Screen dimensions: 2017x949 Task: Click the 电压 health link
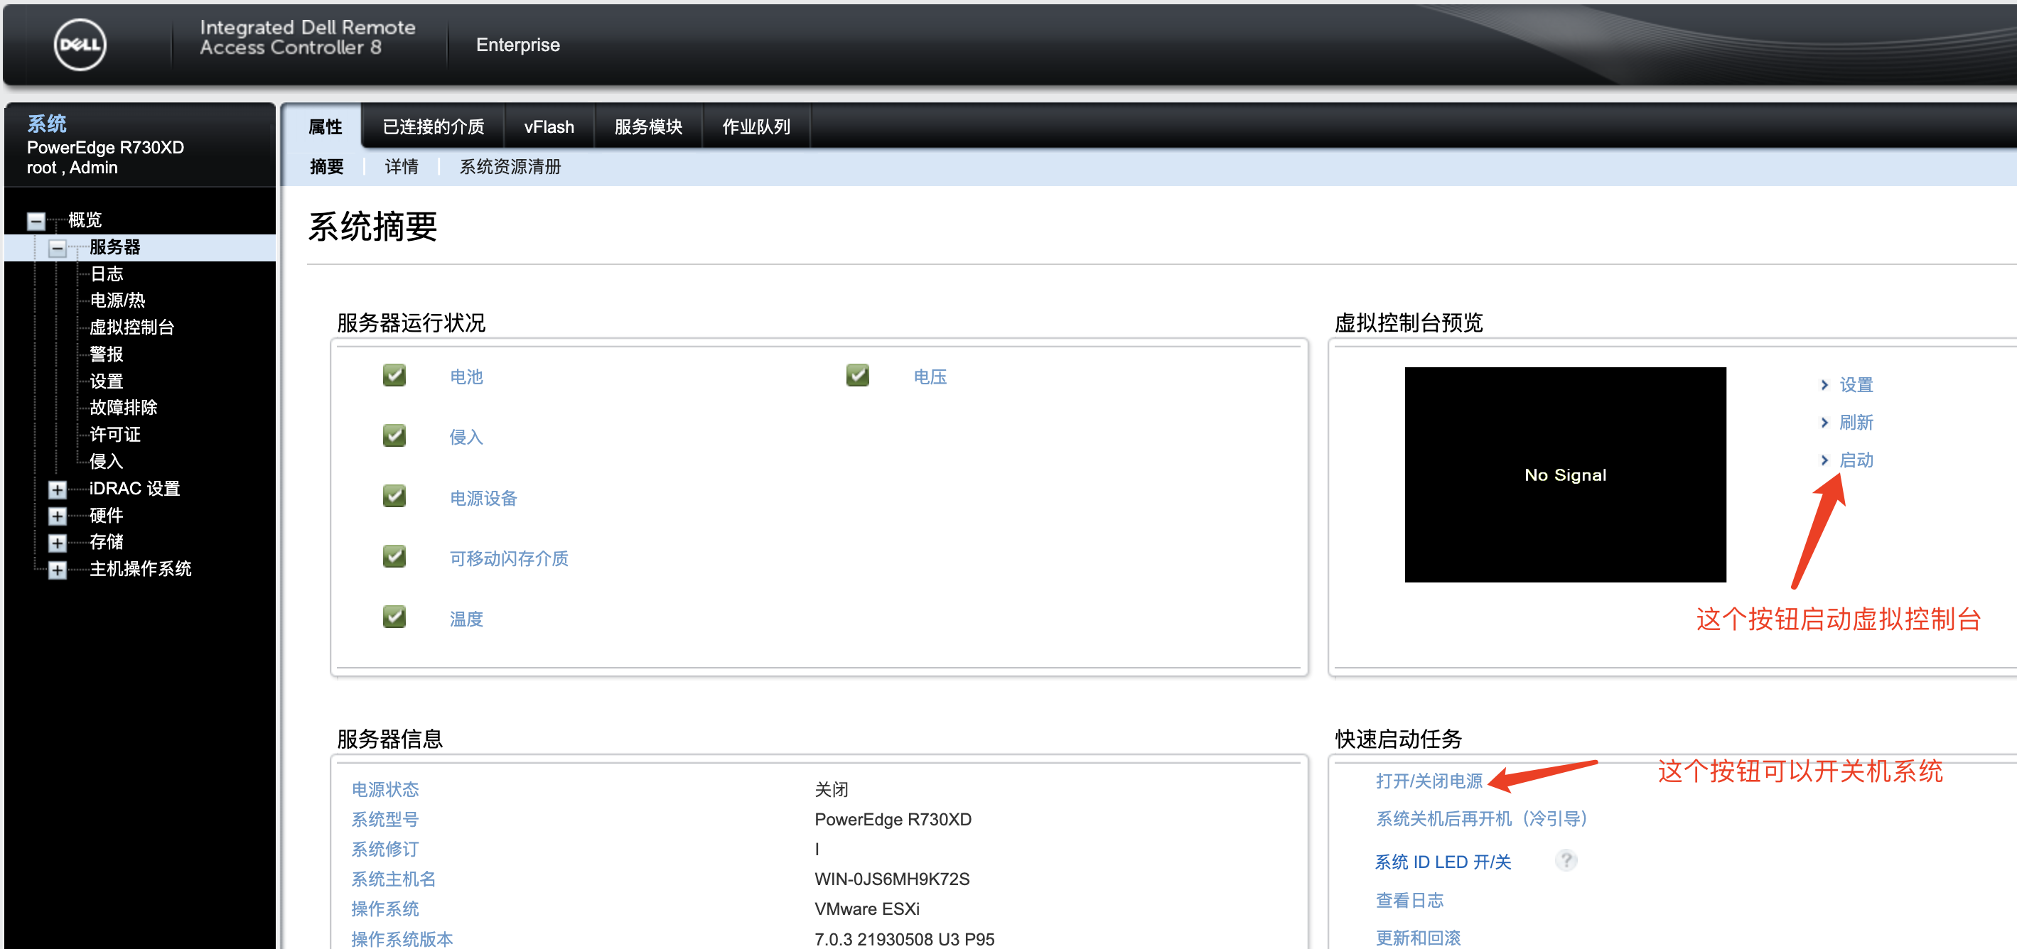point(930,377)
